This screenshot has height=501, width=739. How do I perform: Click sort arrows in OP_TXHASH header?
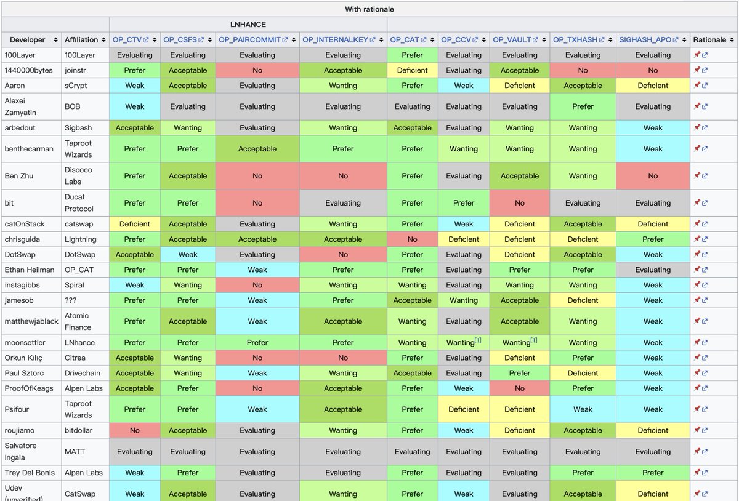(x=610, y=40)
